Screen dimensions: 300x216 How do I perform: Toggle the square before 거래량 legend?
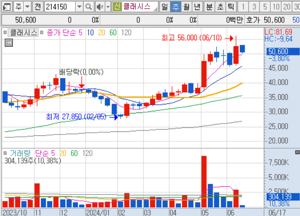pyautogui.click(x=5, y=153)
